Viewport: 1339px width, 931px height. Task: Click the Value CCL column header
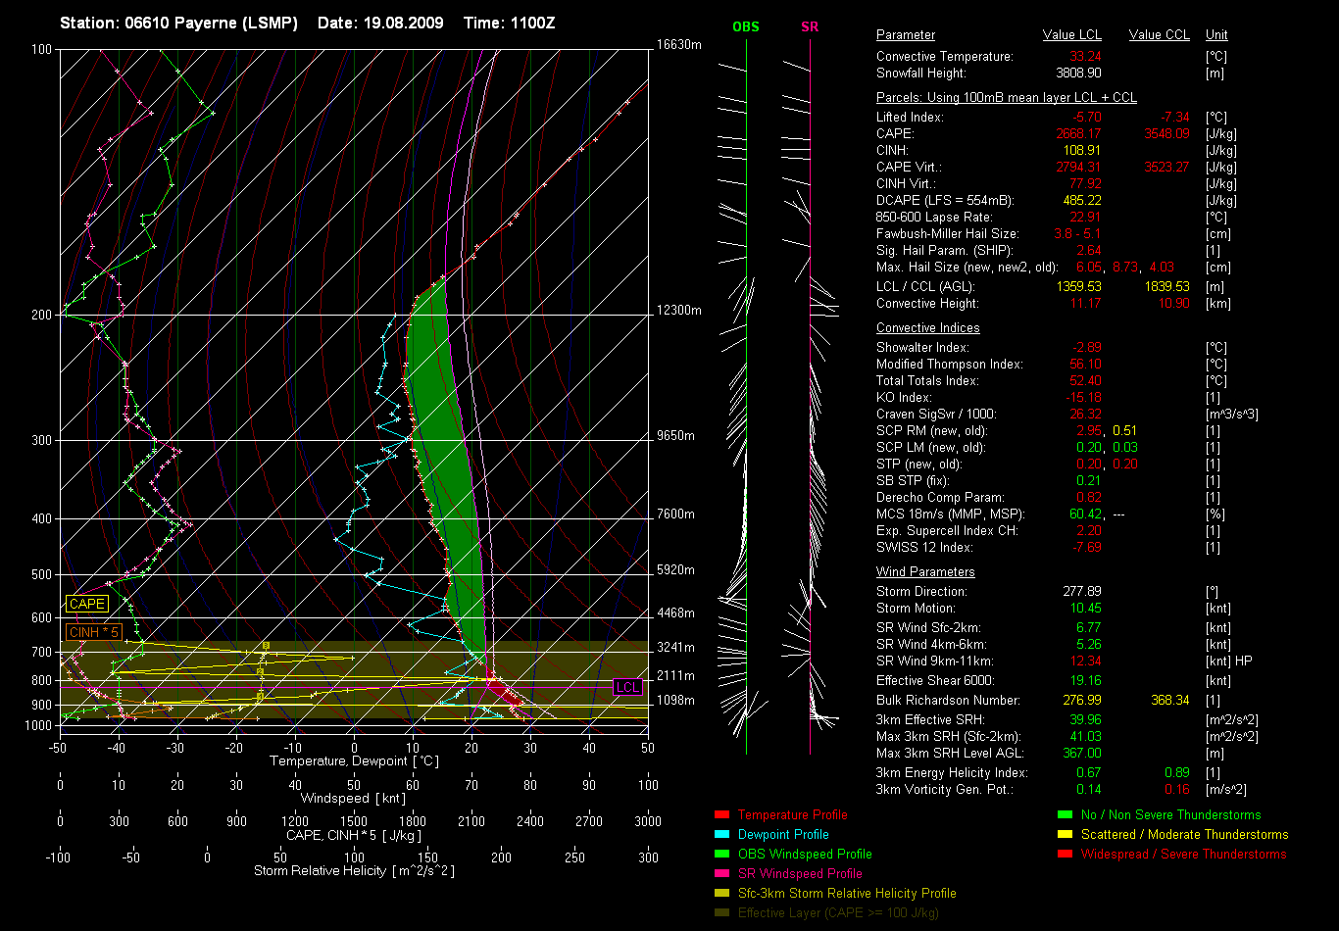pos(1159,35)
